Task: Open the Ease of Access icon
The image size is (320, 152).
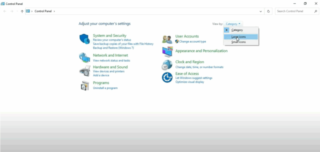Action: (x=167, y=77)
